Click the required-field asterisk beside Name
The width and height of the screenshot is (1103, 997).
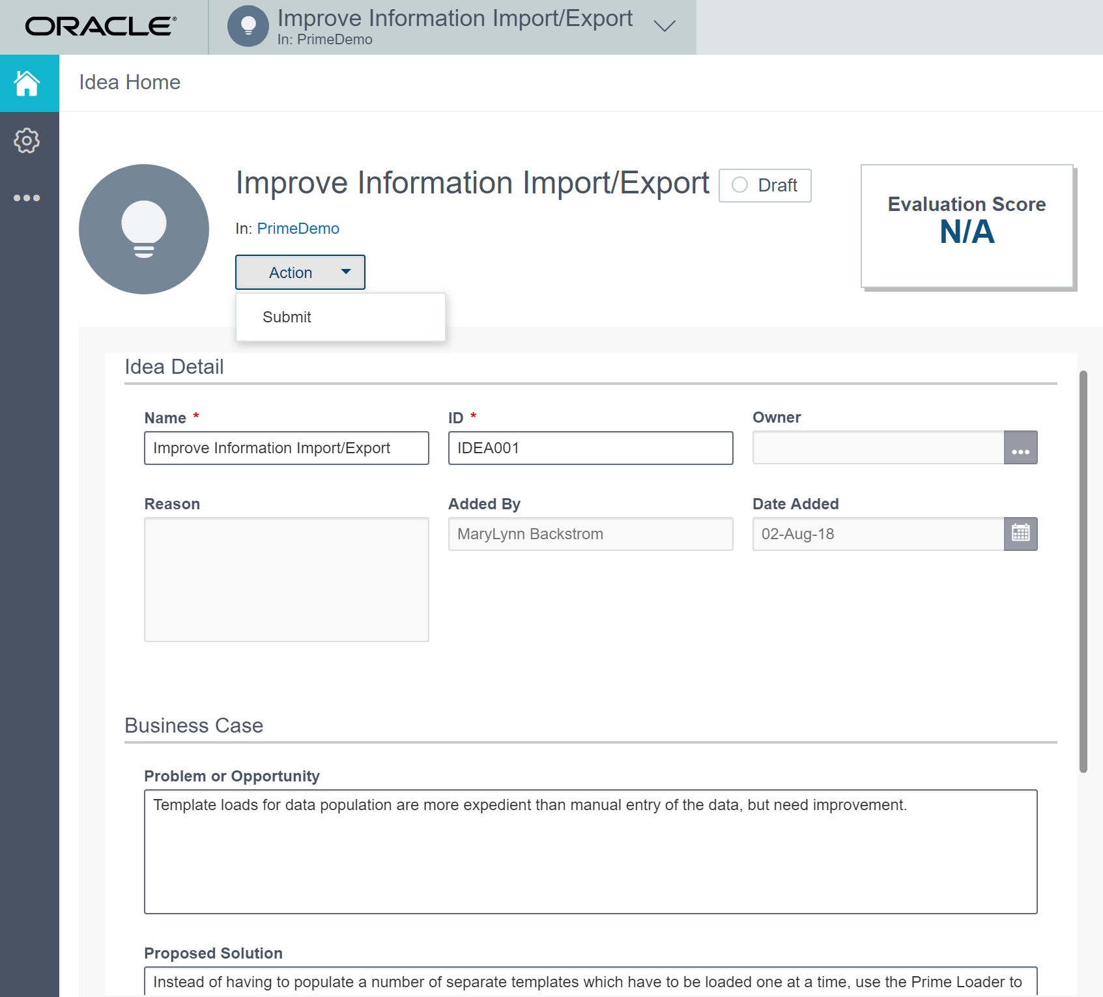(195, 415)
